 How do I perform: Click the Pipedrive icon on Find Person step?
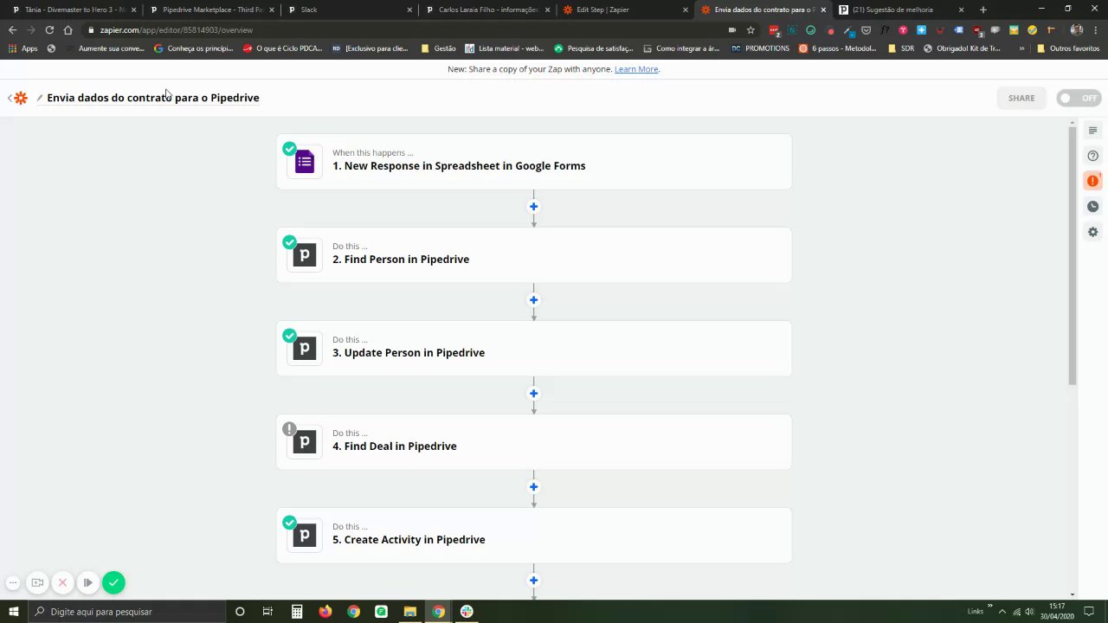[304, 255]
